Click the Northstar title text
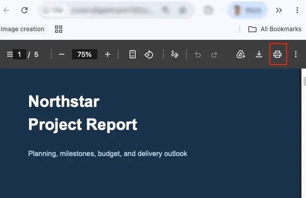Screen dimensions: 306x198 click(x=64, y=101)
